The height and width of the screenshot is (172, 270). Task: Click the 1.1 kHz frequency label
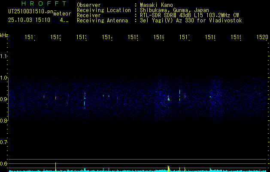click(x=3, y=56)
